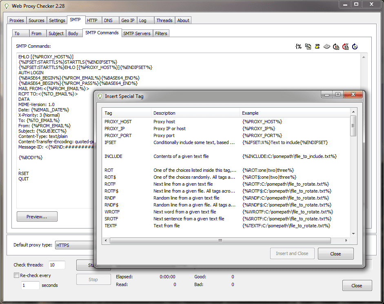This screenshot has height=304, width=384.
Task: Select the WROTF tag row
Action: tap(226, 212)
